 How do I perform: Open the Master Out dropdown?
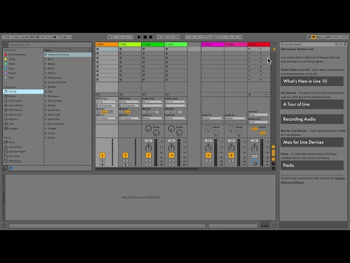point(259,122)
